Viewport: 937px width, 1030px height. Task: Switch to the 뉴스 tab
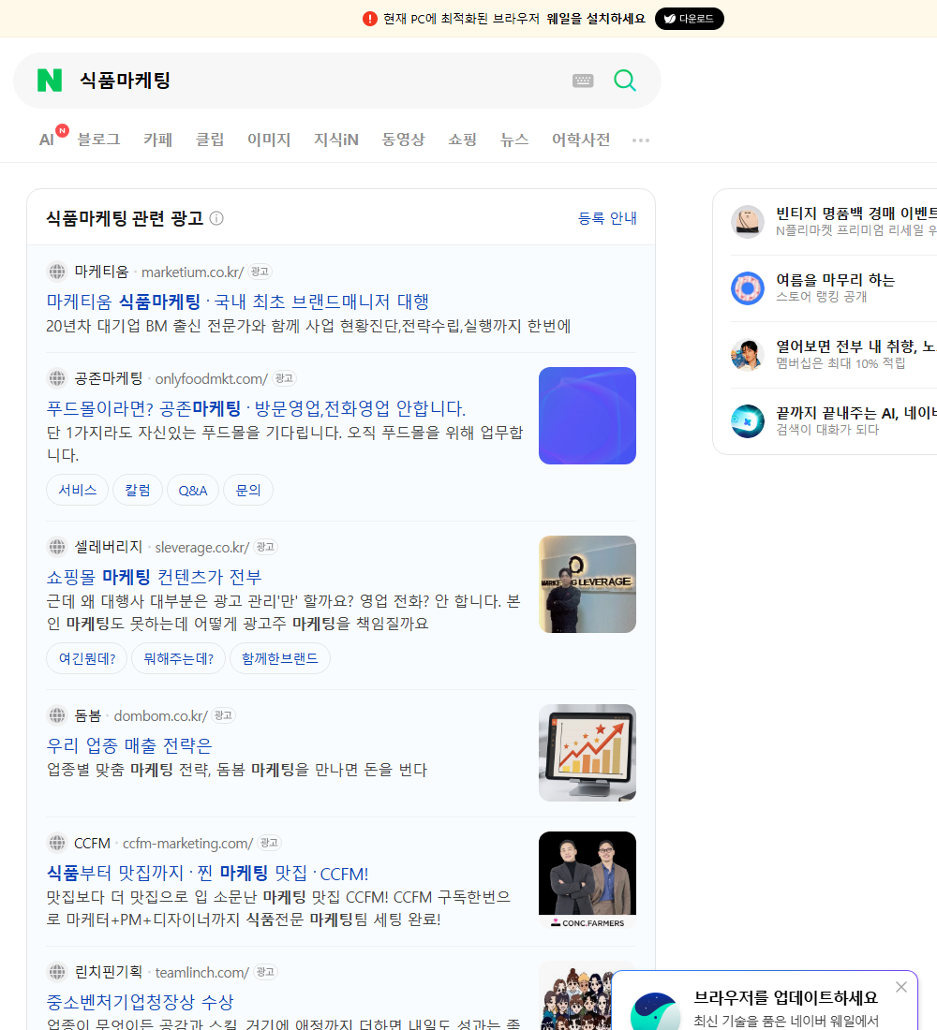tap(514, 140)
